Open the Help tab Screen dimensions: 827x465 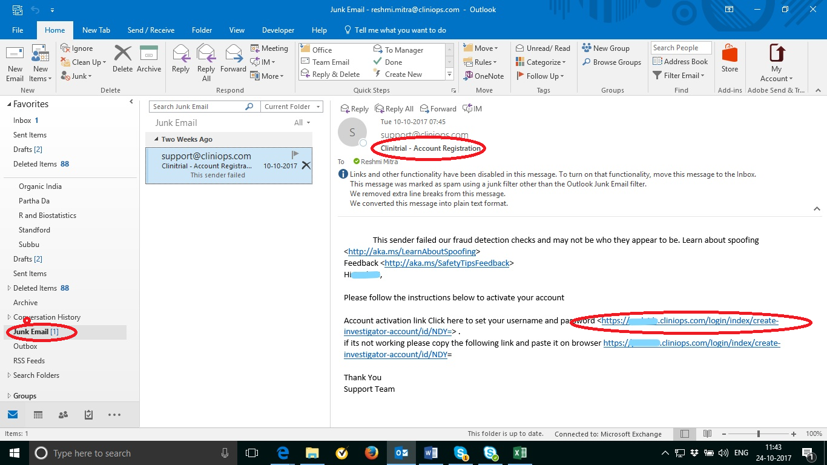coord(319,30)
